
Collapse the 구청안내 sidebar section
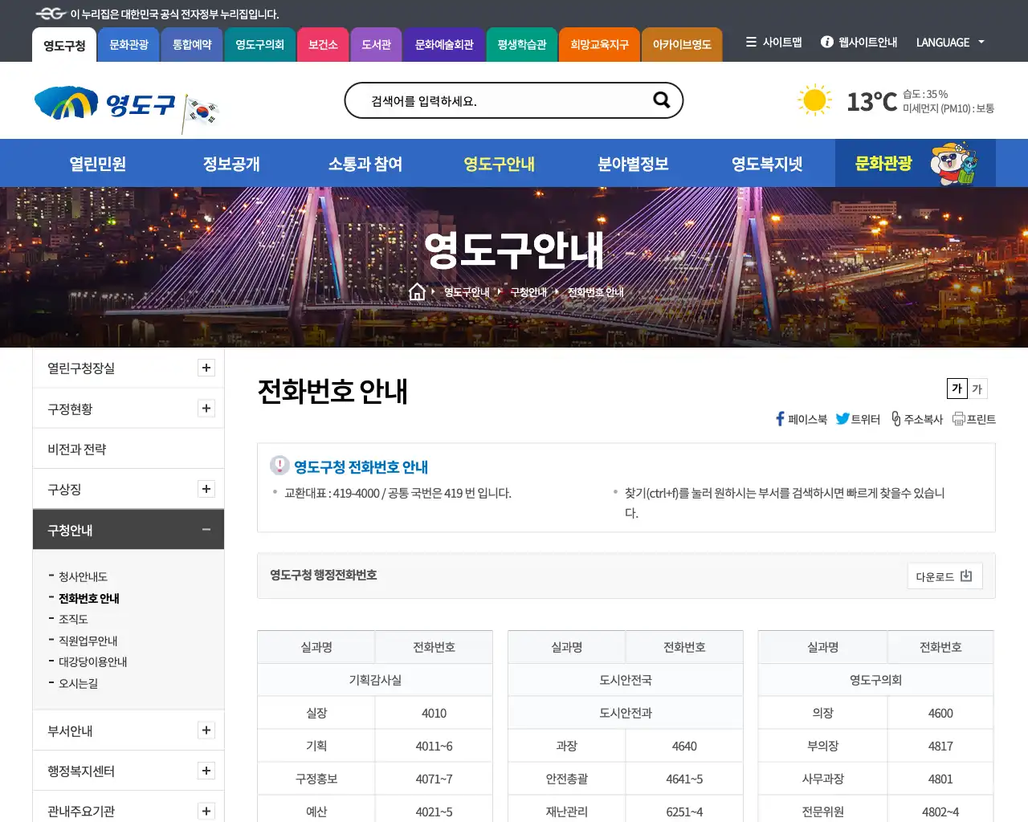click(206, 529)
